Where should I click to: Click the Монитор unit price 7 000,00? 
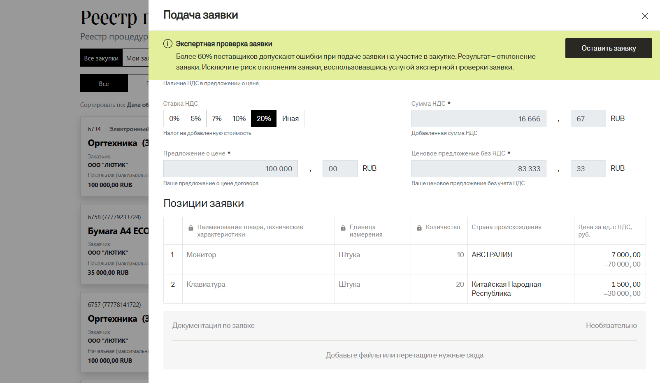tap(625, 255)
